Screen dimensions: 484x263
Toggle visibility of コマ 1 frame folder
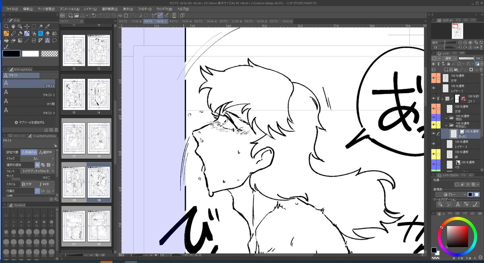[434, 98]
